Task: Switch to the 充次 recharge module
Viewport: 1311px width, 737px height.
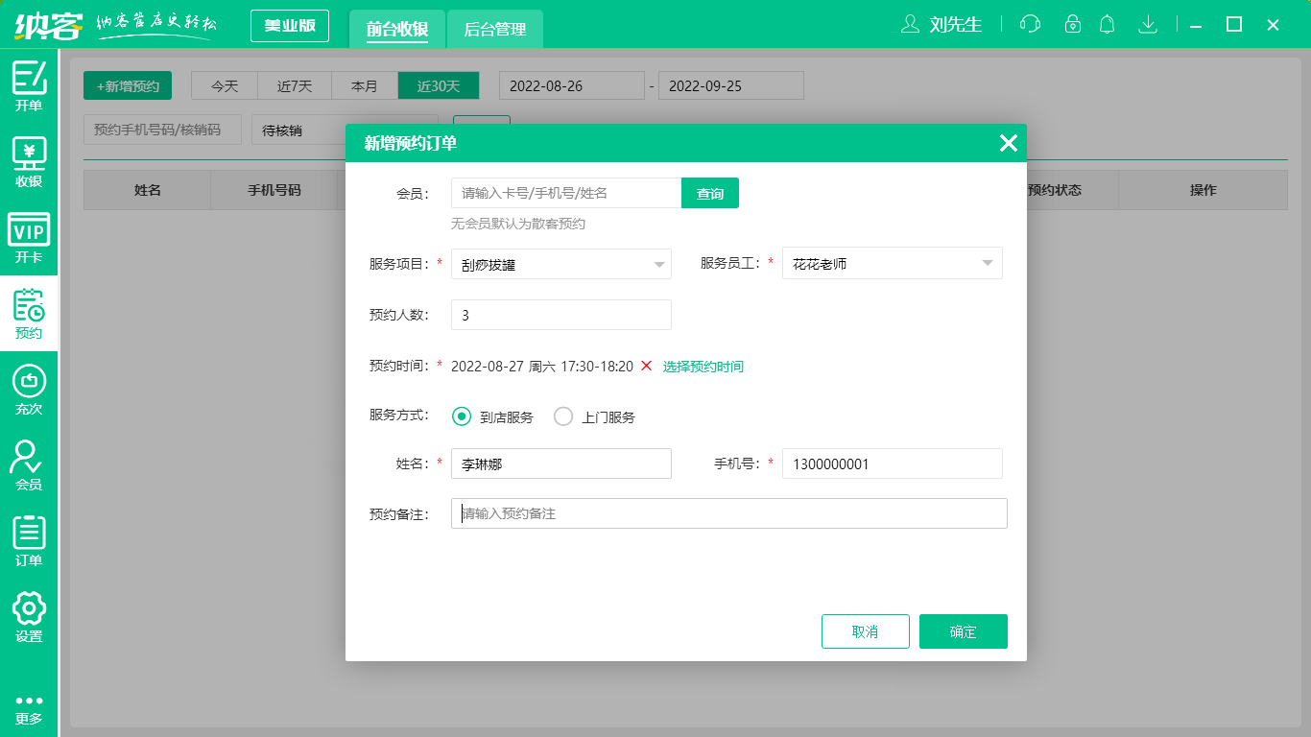Action: tap(29, 393)
